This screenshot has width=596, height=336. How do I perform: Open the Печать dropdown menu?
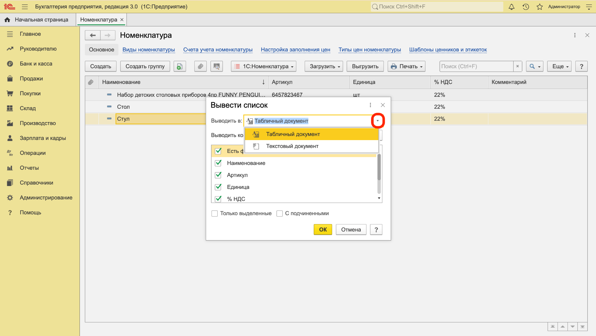(x=406, y=66)
